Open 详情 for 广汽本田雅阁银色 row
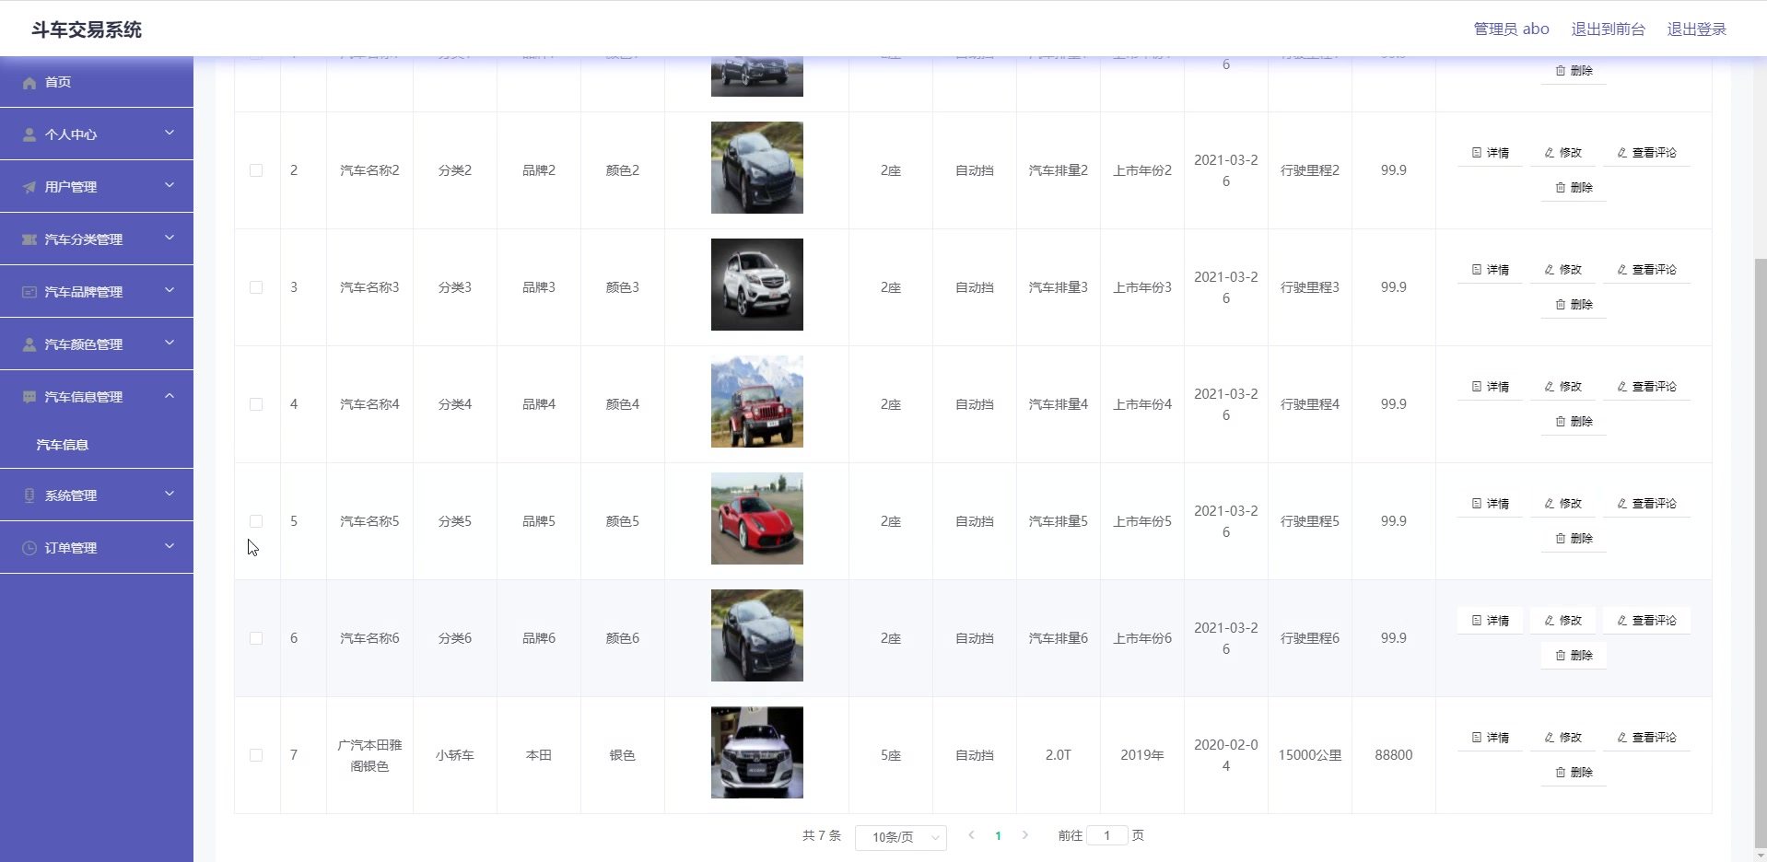 pyautogui.click(x=1490, y=738)
